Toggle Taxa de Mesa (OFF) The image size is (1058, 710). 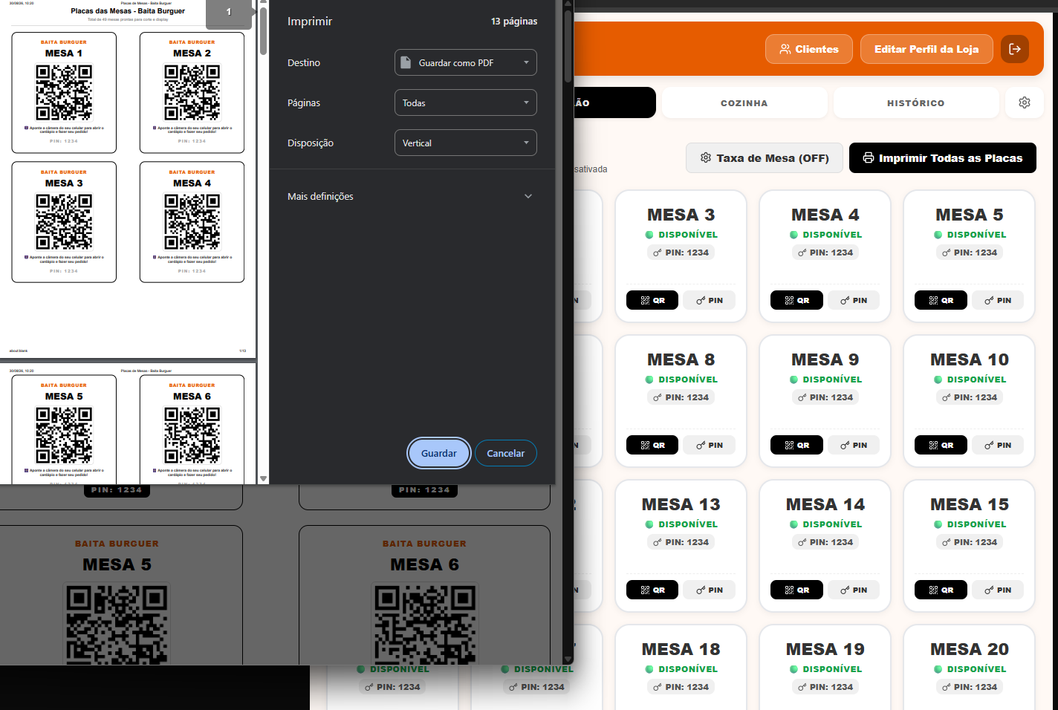[765, 157]
